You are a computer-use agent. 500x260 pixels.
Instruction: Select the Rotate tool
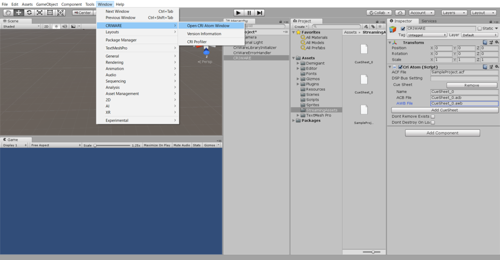pyautogui.click(x=29, y=12)
